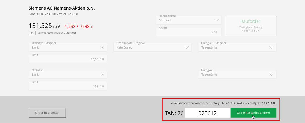Click the ISIN / WKN line

coord(53,14)
